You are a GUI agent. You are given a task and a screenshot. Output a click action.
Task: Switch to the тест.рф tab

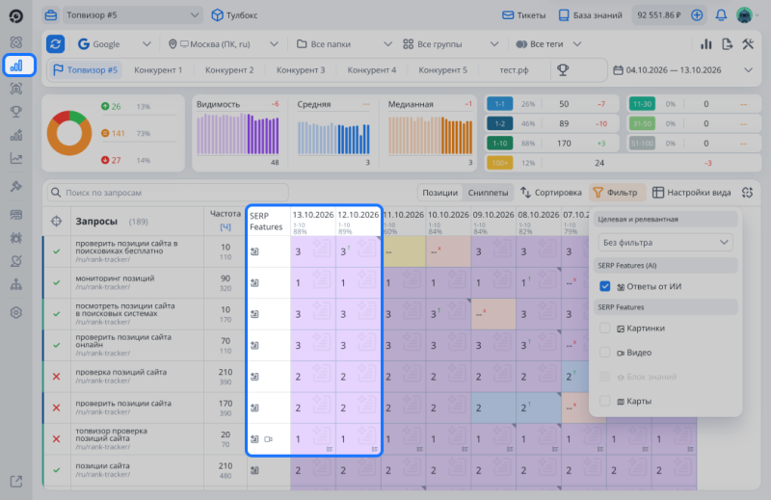pyautogui.click(x=514, y=69)
